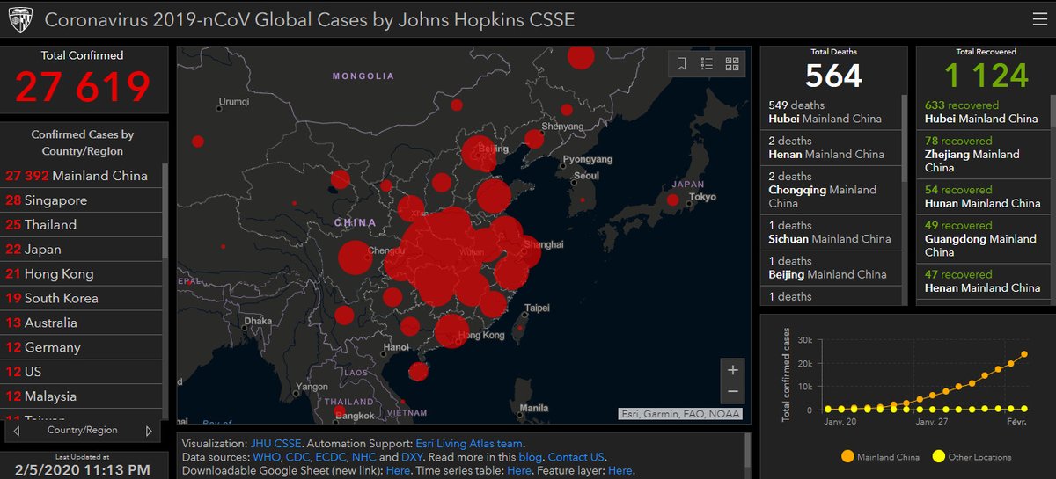
Task: Zoom in the map with plus button
Action: (x=732, y=369)
